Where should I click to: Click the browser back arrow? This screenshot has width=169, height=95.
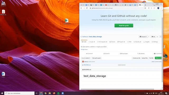81,8
